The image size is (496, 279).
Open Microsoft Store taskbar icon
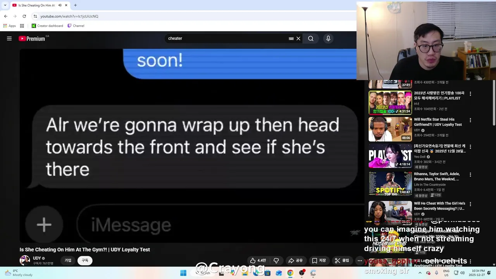(267, 273)
